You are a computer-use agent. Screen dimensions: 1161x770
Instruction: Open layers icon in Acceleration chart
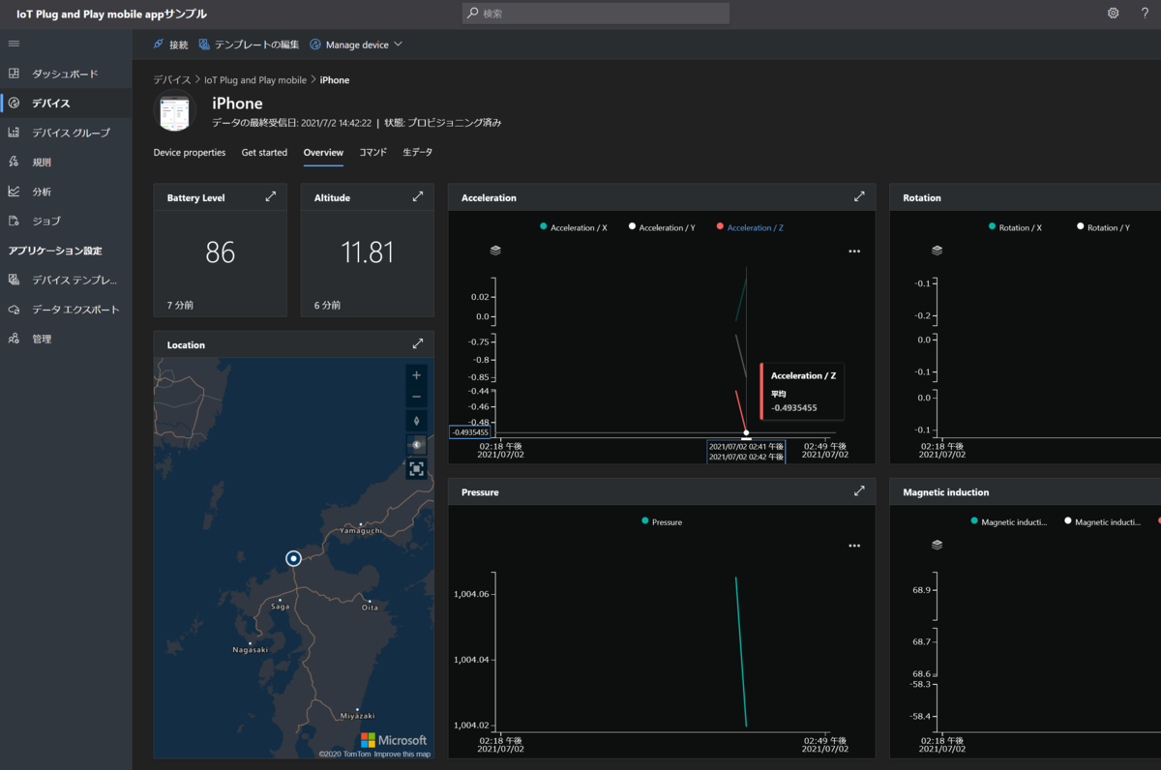(x=495, y=250)
